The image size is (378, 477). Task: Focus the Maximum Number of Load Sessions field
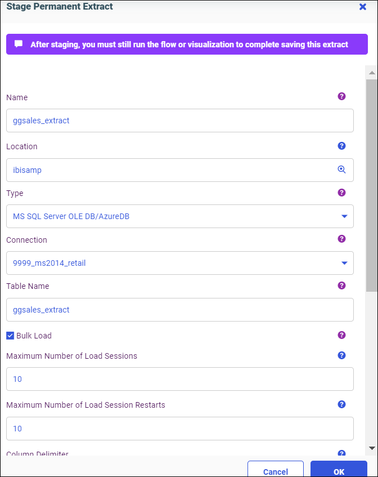179,379
